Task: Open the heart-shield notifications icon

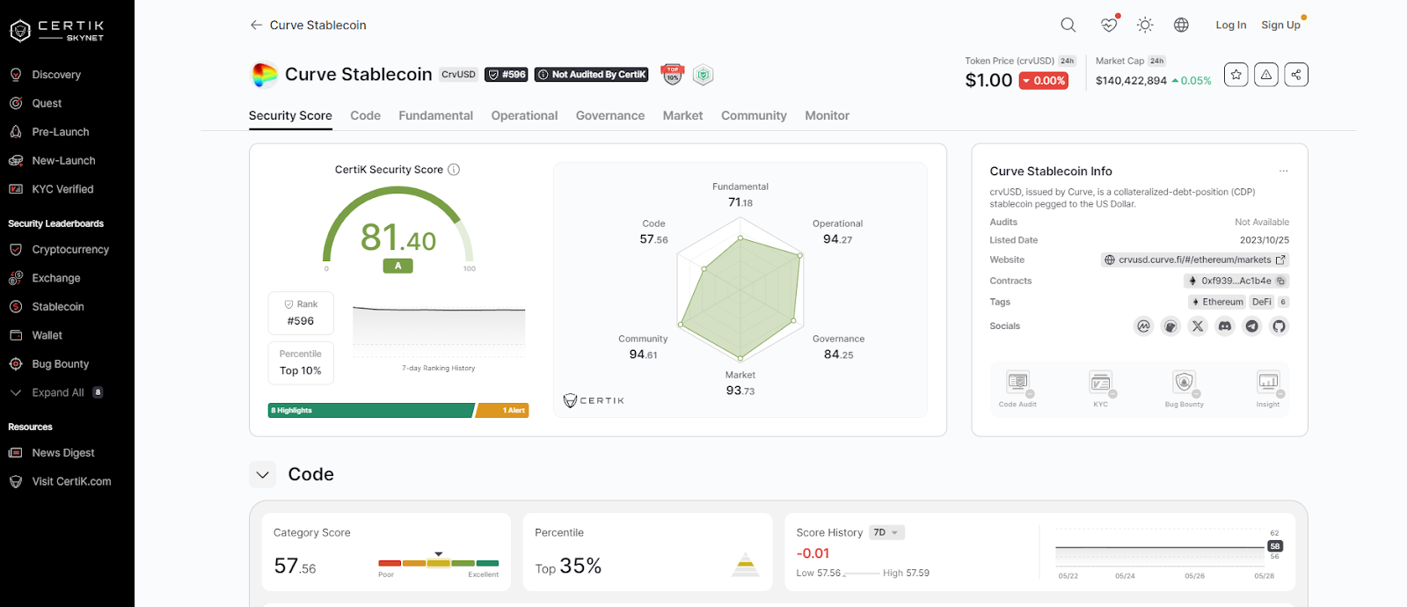Action: point(1109,25)
